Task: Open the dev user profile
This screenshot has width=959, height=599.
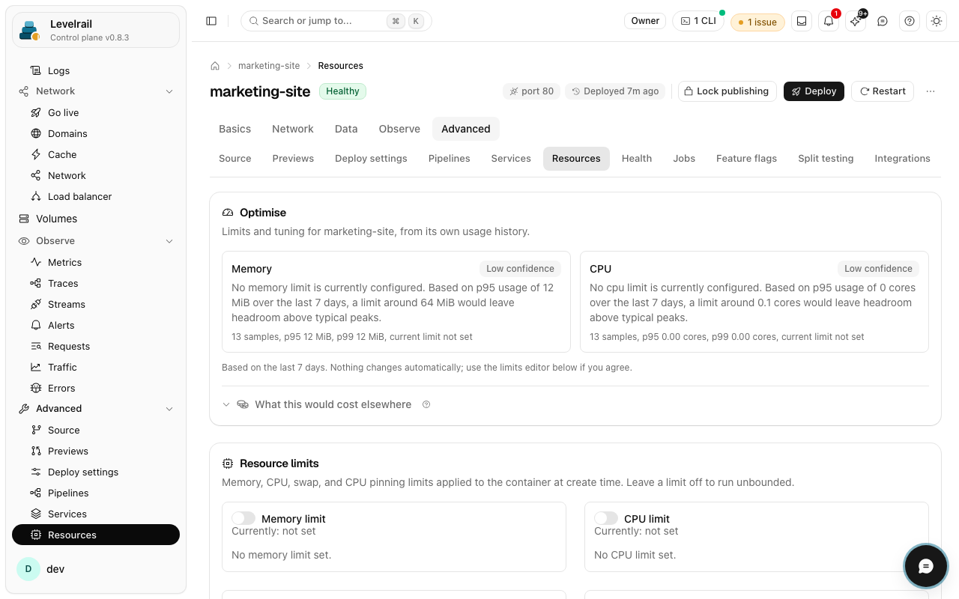Action: (96, 569)
